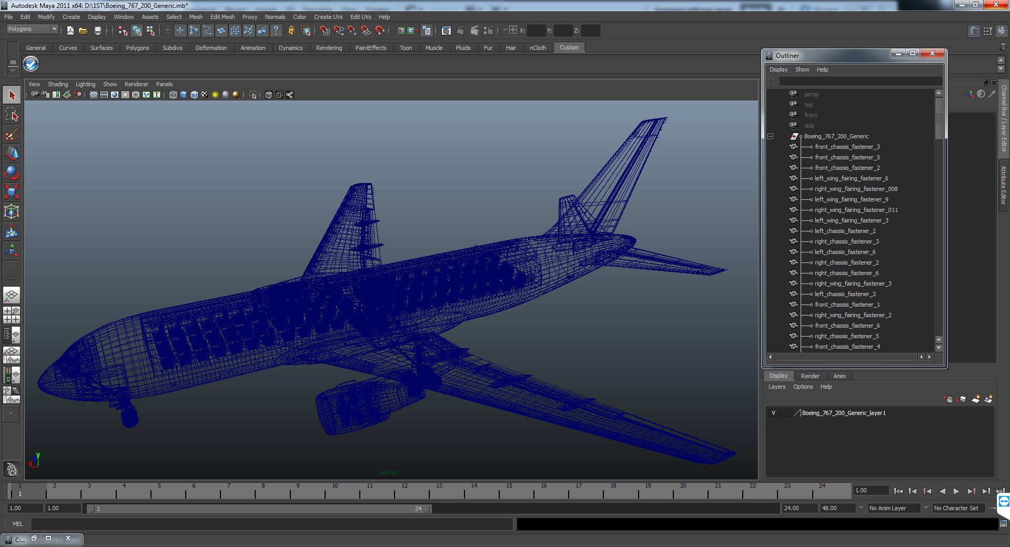The height and width of the screenshot is (547, 1010).
Task: Select by hierarchy mode icon
Action: [123, 31]
